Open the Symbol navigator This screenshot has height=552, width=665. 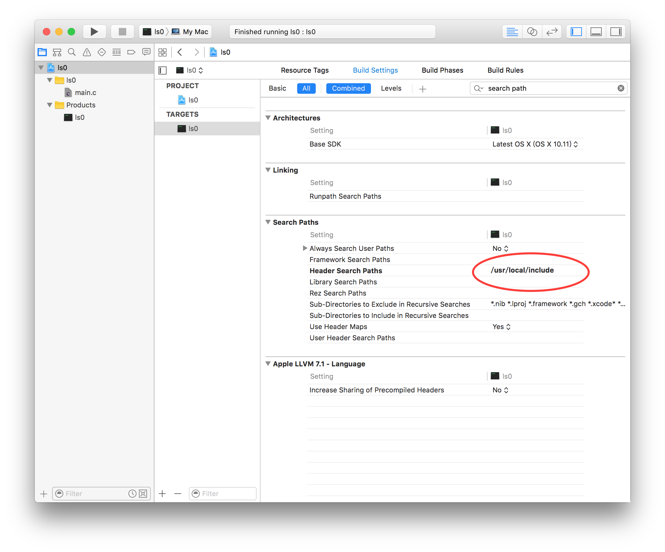click(x=57, y=52)
